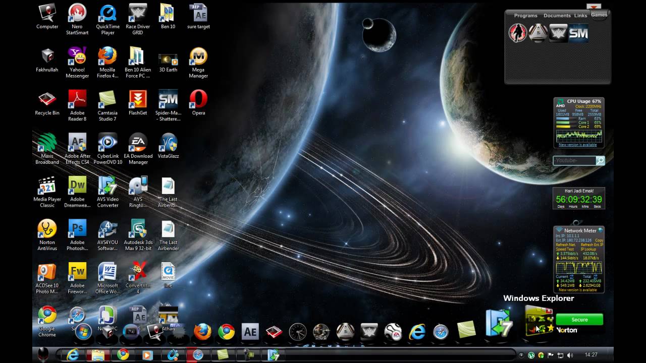The image size is (646, 363).
Task: Click Copy in the Network Meter gadget
Action: (x=599, y=240)
